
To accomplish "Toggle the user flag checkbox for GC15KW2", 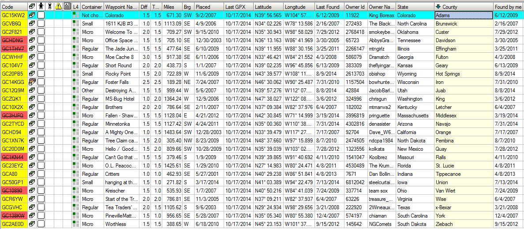I will (x=41, y=15).
